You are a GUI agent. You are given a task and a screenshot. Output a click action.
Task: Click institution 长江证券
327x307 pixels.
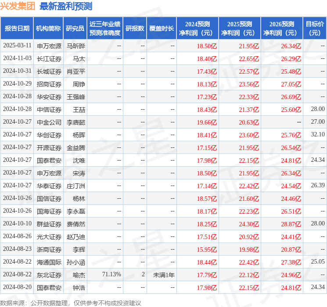pos(49,59)
